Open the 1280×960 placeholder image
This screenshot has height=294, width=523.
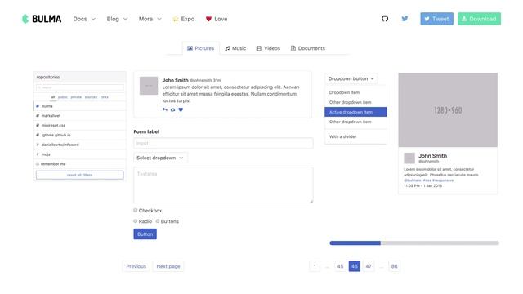point(448,110)
